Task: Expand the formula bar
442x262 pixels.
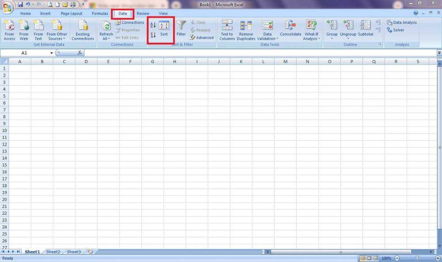Action: [439, 52]
